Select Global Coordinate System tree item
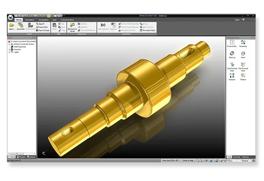The image size is (264, 181). pos(23,44)
